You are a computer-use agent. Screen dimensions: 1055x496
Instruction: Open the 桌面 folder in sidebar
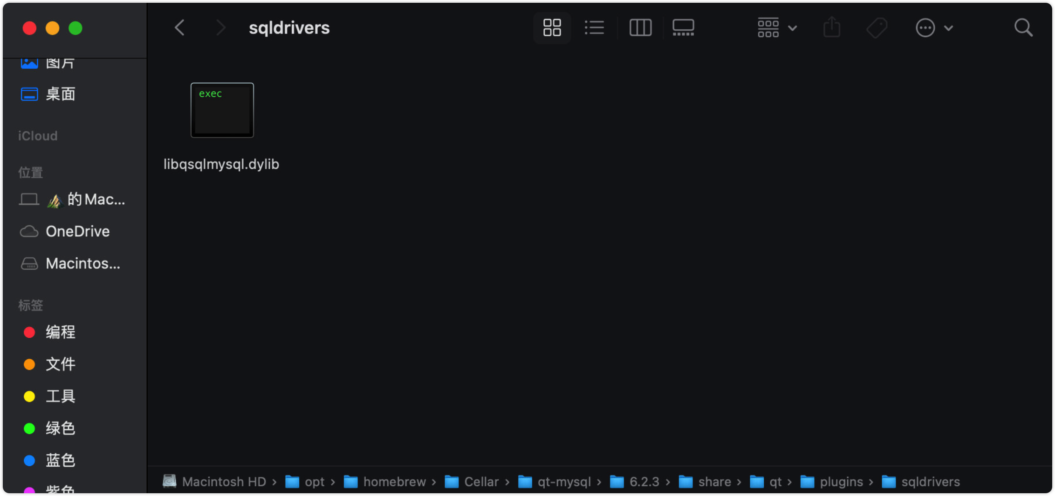(60, 94)
